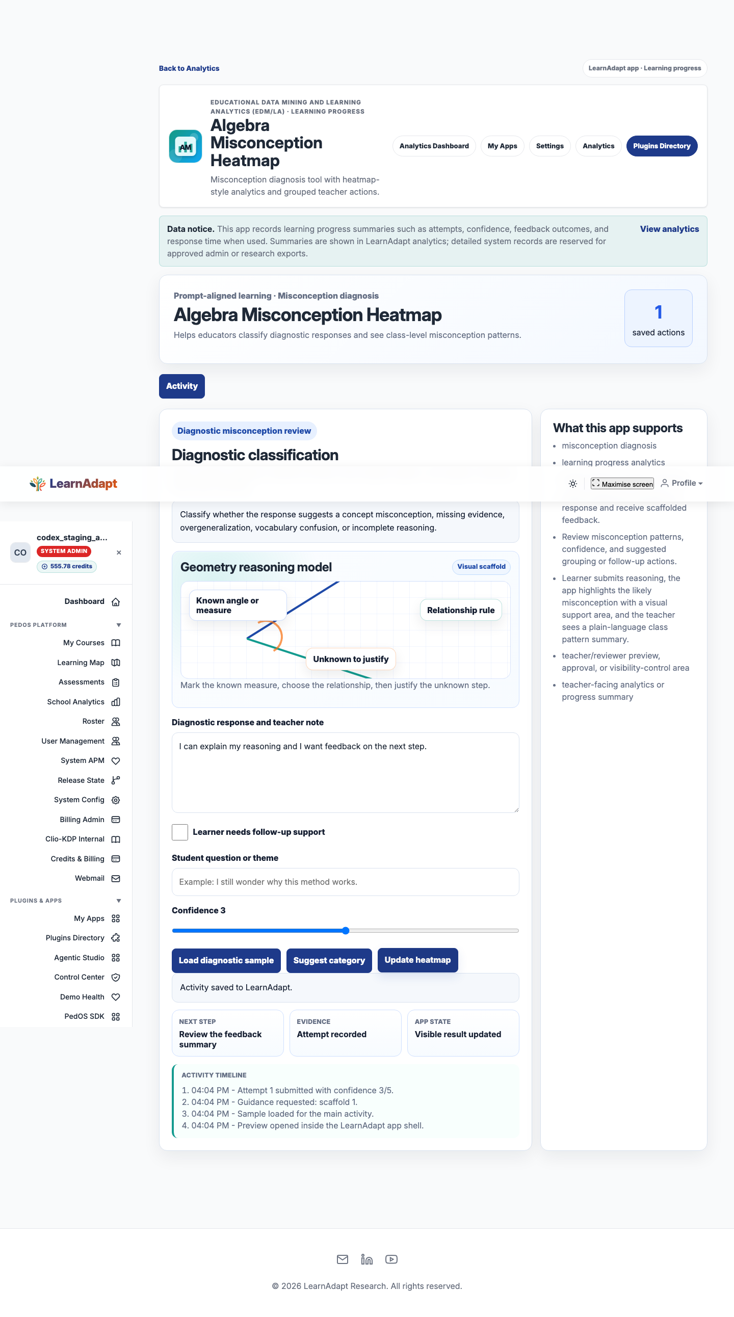This screenshot has width=734, height=1317.
Task: Click the Credits & Billing card icon
Action: coord(116,859)
